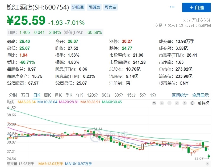Click the 可卖空 tag

coord(110,7)
